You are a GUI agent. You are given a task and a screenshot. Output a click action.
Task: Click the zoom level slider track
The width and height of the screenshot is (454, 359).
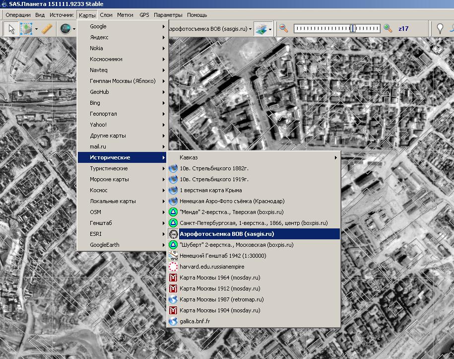pos(337,28)
